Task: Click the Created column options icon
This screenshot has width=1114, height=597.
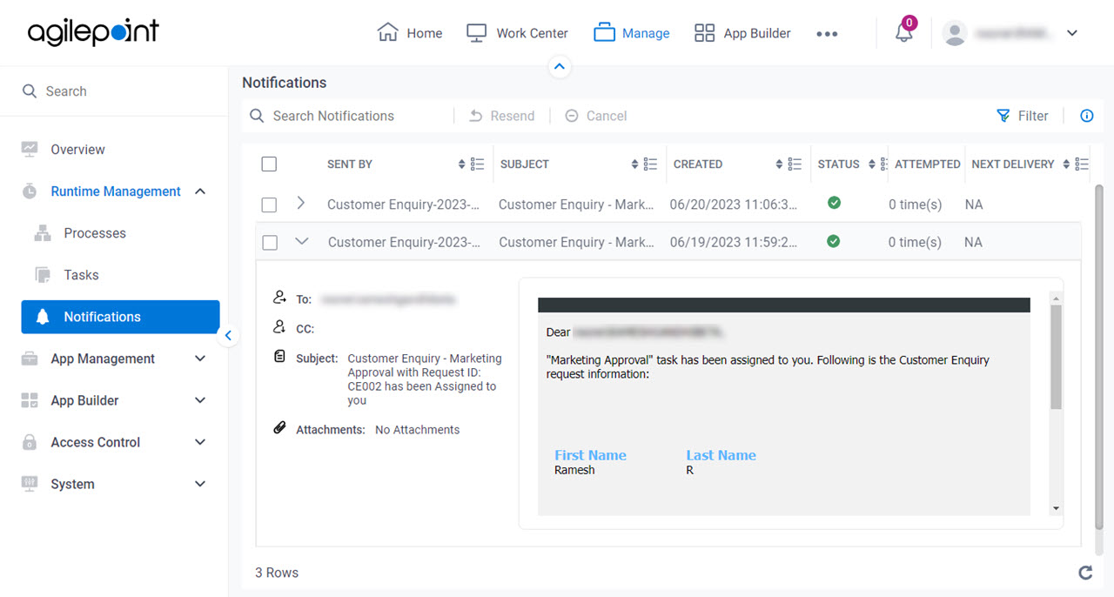Action: tap(795, 164)
